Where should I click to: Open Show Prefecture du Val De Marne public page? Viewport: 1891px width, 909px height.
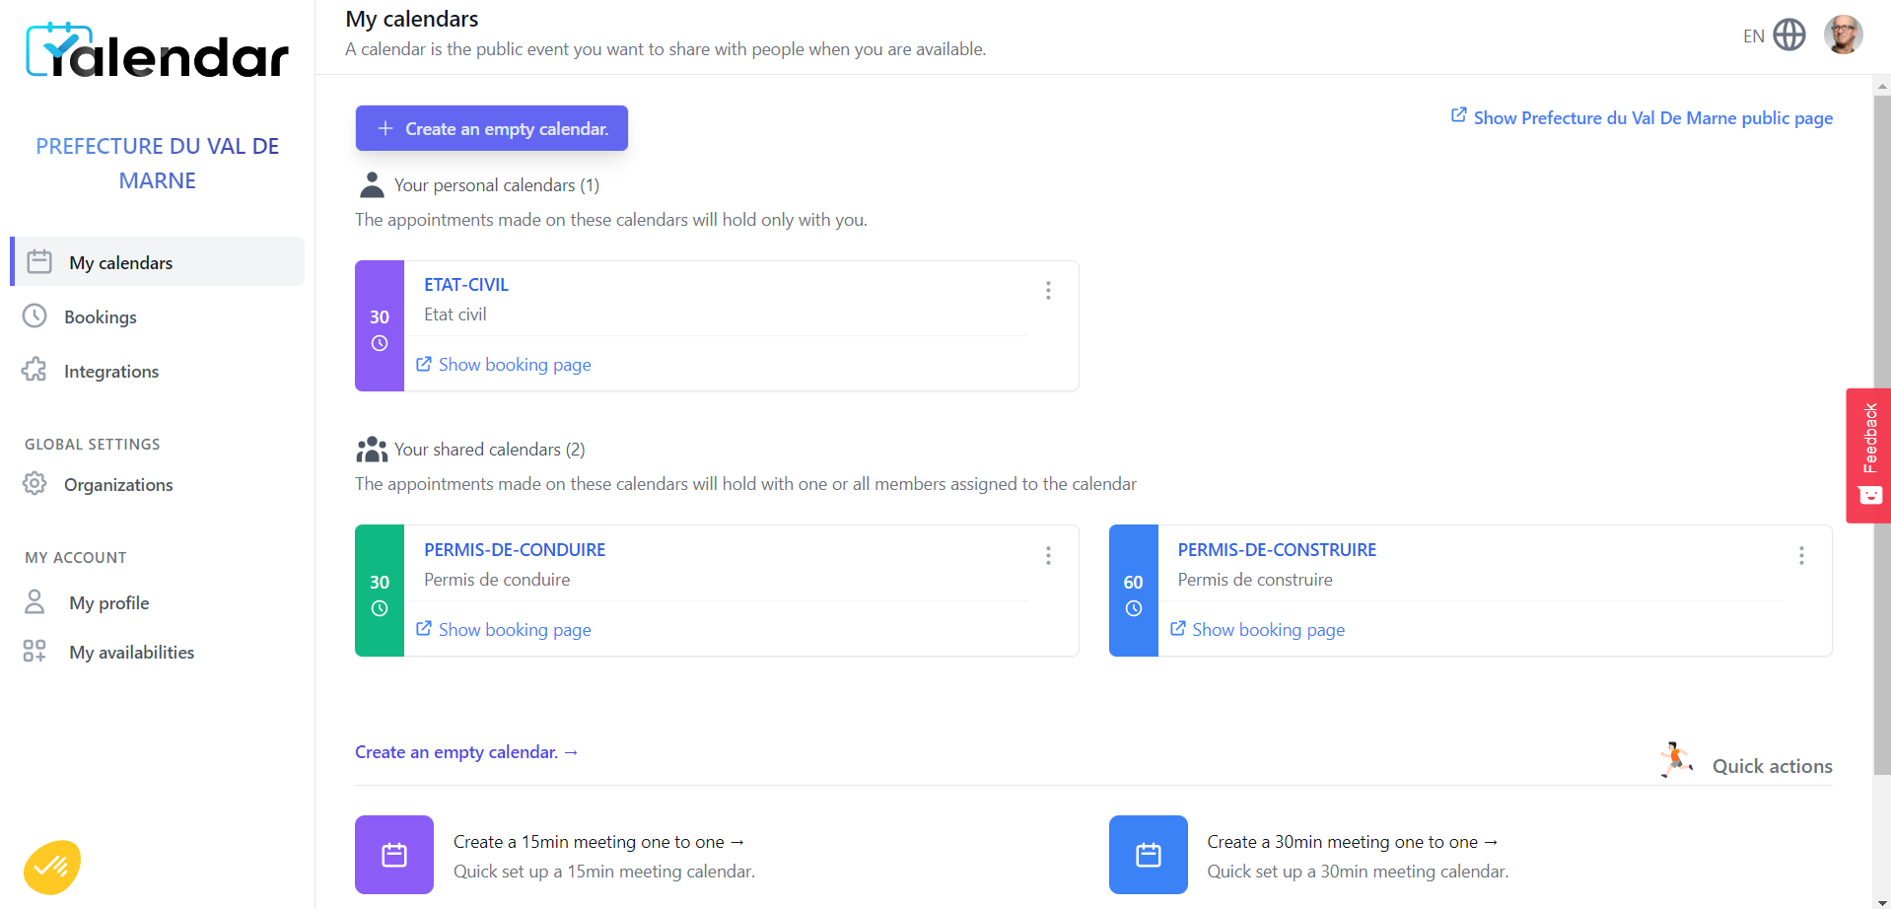click(x=1652, y=118)
